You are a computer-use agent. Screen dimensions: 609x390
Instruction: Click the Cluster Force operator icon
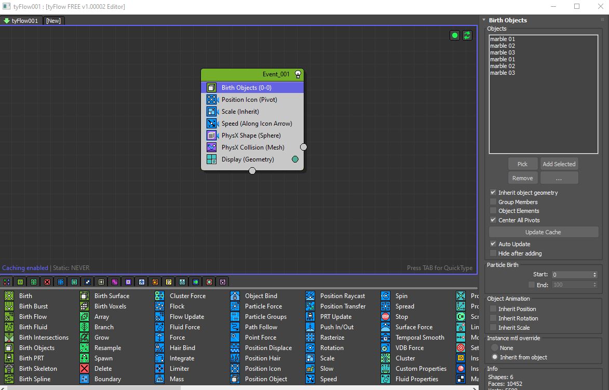pyautogui.click(x=159, y=296)
